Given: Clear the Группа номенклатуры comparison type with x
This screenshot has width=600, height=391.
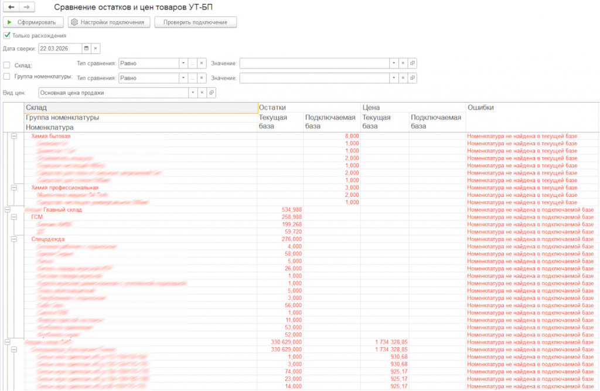Looking at the screenshot, I should click(x=202, y=78).
